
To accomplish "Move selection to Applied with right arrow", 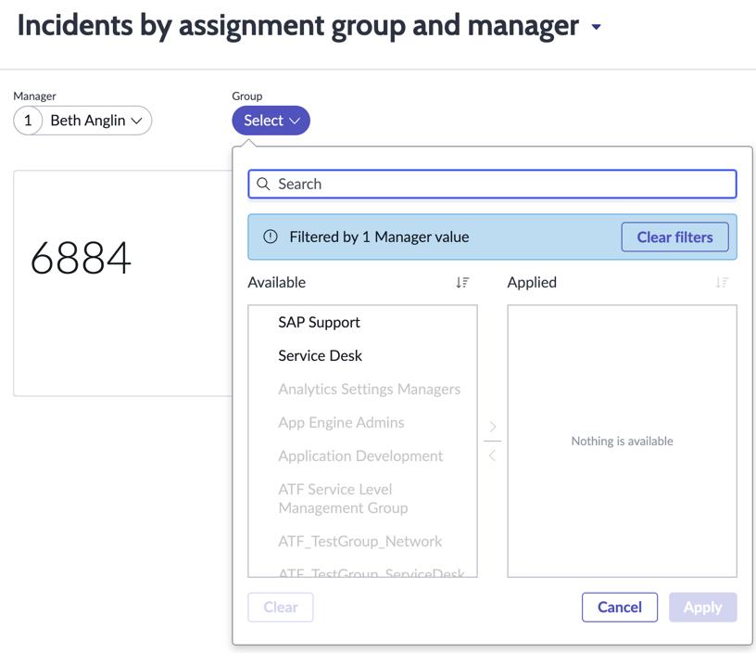I will [x=492, y=427].
